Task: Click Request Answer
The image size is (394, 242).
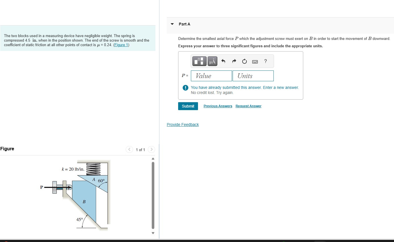Action: (x=248, y=106)
